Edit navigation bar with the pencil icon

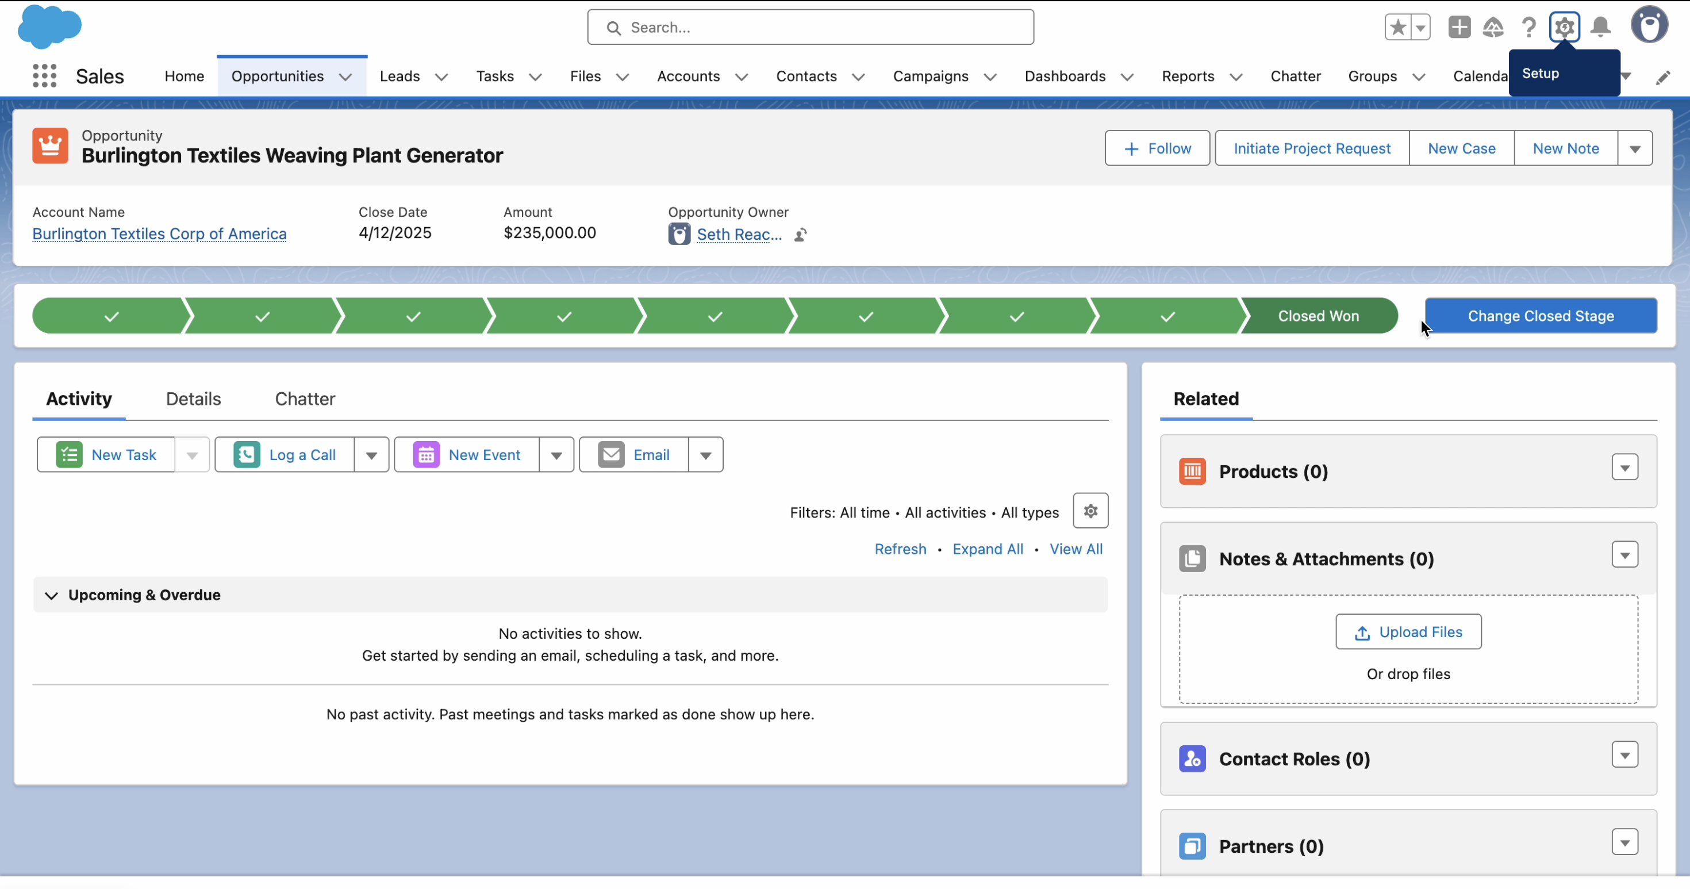1662,78
